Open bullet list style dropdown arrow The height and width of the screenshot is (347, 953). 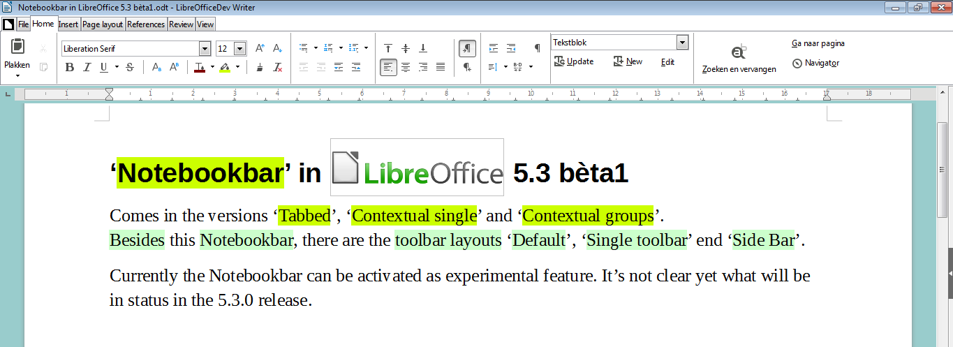point(316,48)
